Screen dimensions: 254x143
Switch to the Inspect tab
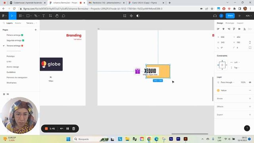(240, 23)
